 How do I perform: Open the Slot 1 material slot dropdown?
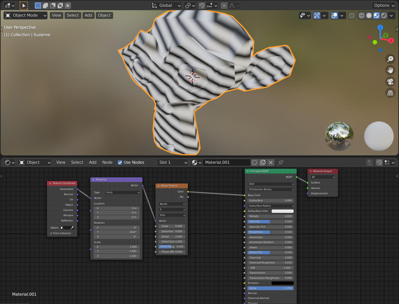click(x=172, y=163)
